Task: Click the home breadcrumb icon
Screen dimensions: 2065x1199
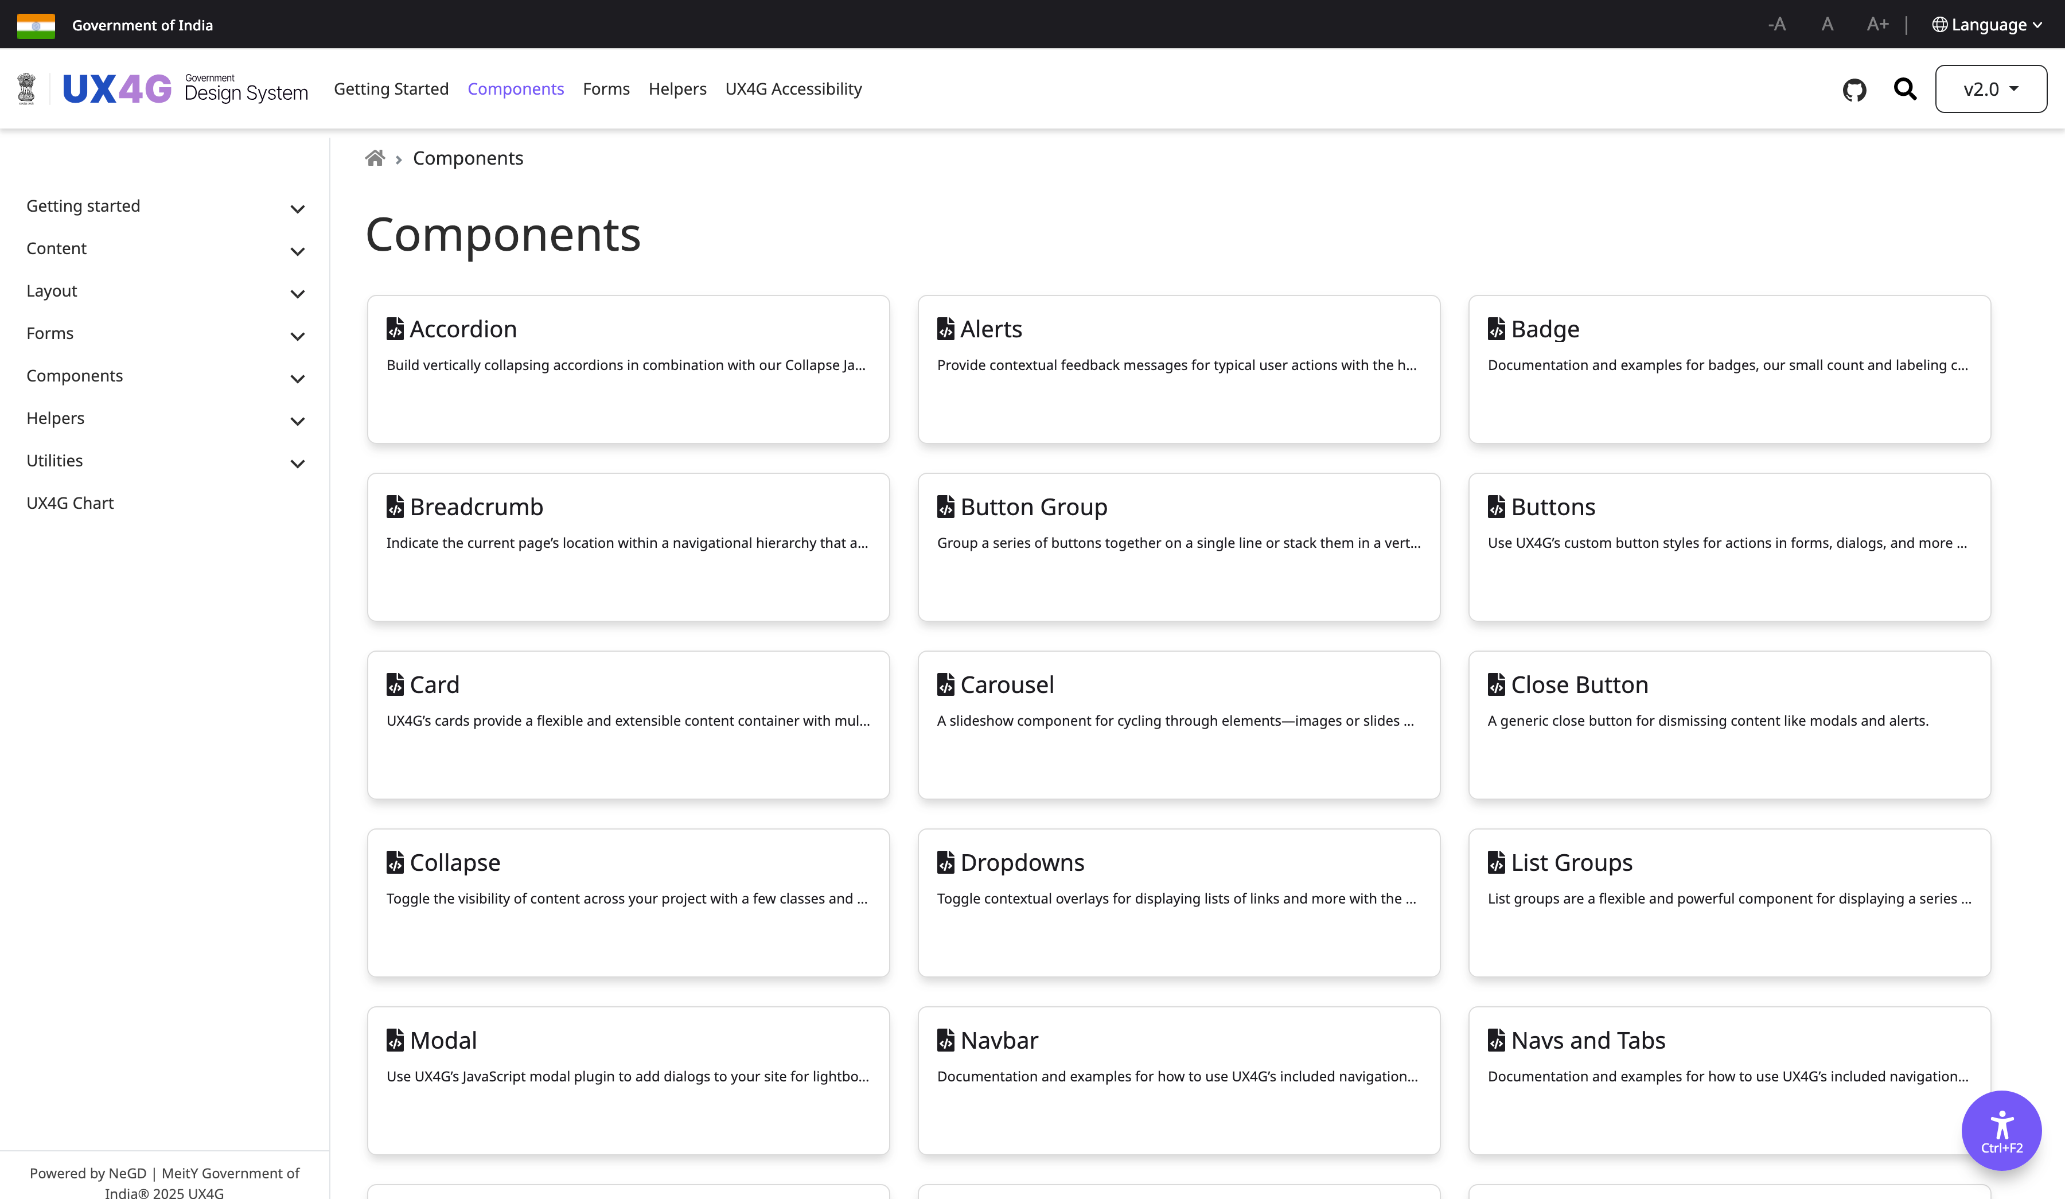Action: [x=375, y=158]
